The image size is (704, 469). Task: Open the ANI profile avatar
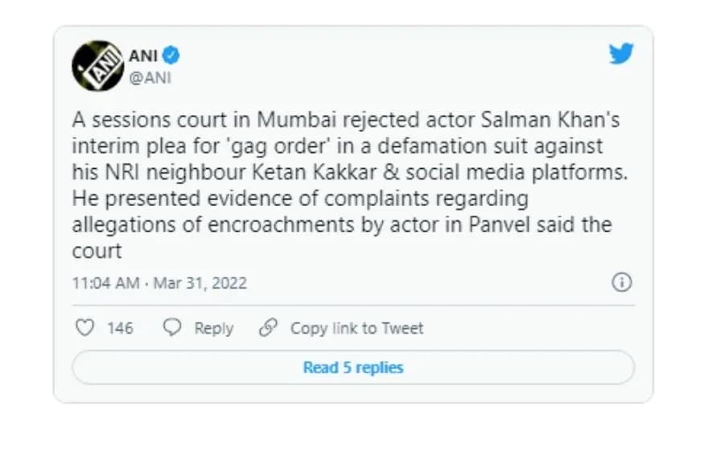click(97, 65)
